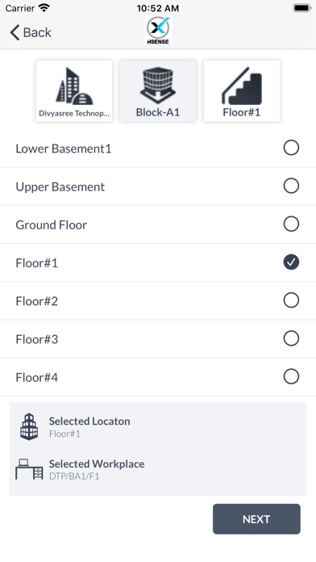Pick the Floor#3 radio option
Image resolution: width=316 pixels, height=562 pixels.
click(291, 338)
